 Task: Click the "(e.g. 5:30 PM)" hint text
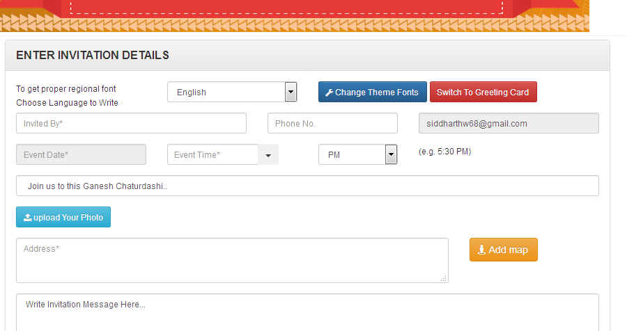click(x=444, y=152)
